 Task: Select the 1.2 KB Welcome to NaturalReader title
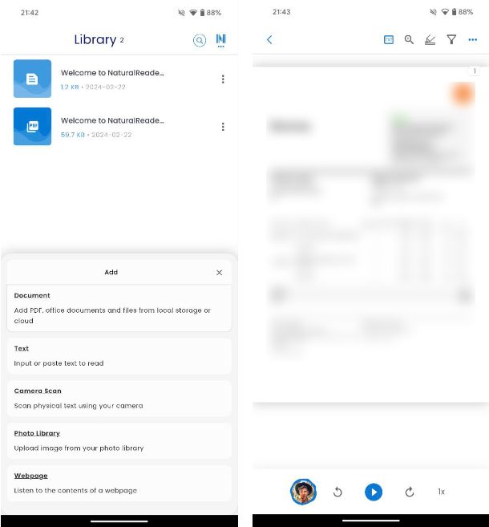(x=112, y=73)
